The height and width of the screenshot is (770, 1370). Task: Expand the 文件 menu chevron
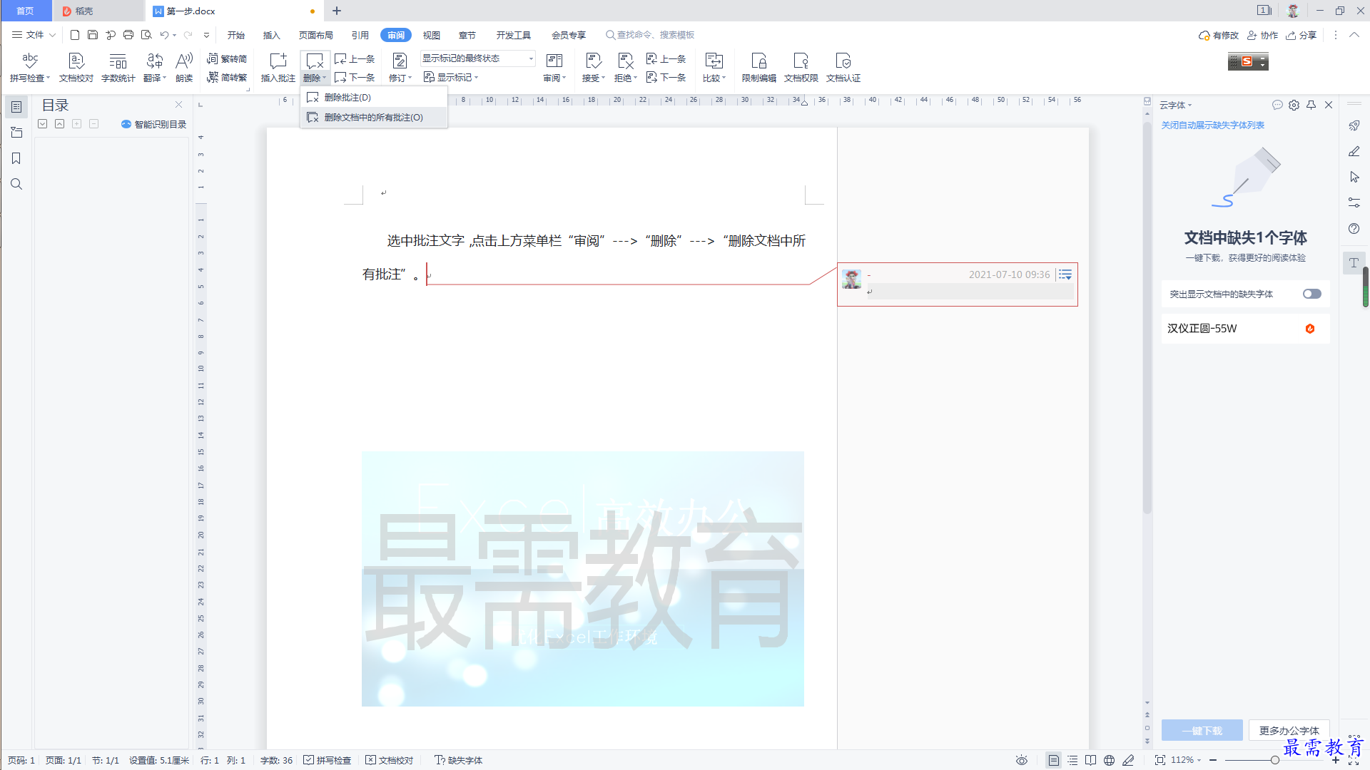[52, 34]
